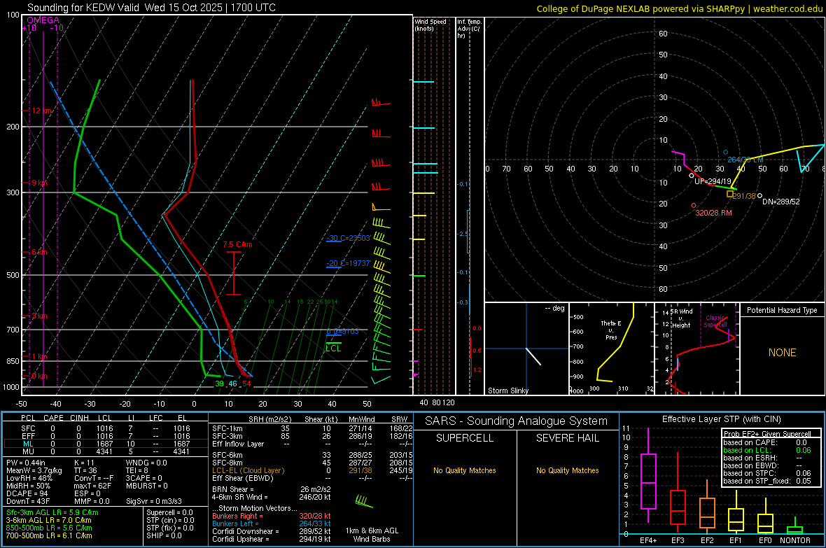Click the green 'based on LCL:' line
The image size is (826, 548).
pos(747,450)
